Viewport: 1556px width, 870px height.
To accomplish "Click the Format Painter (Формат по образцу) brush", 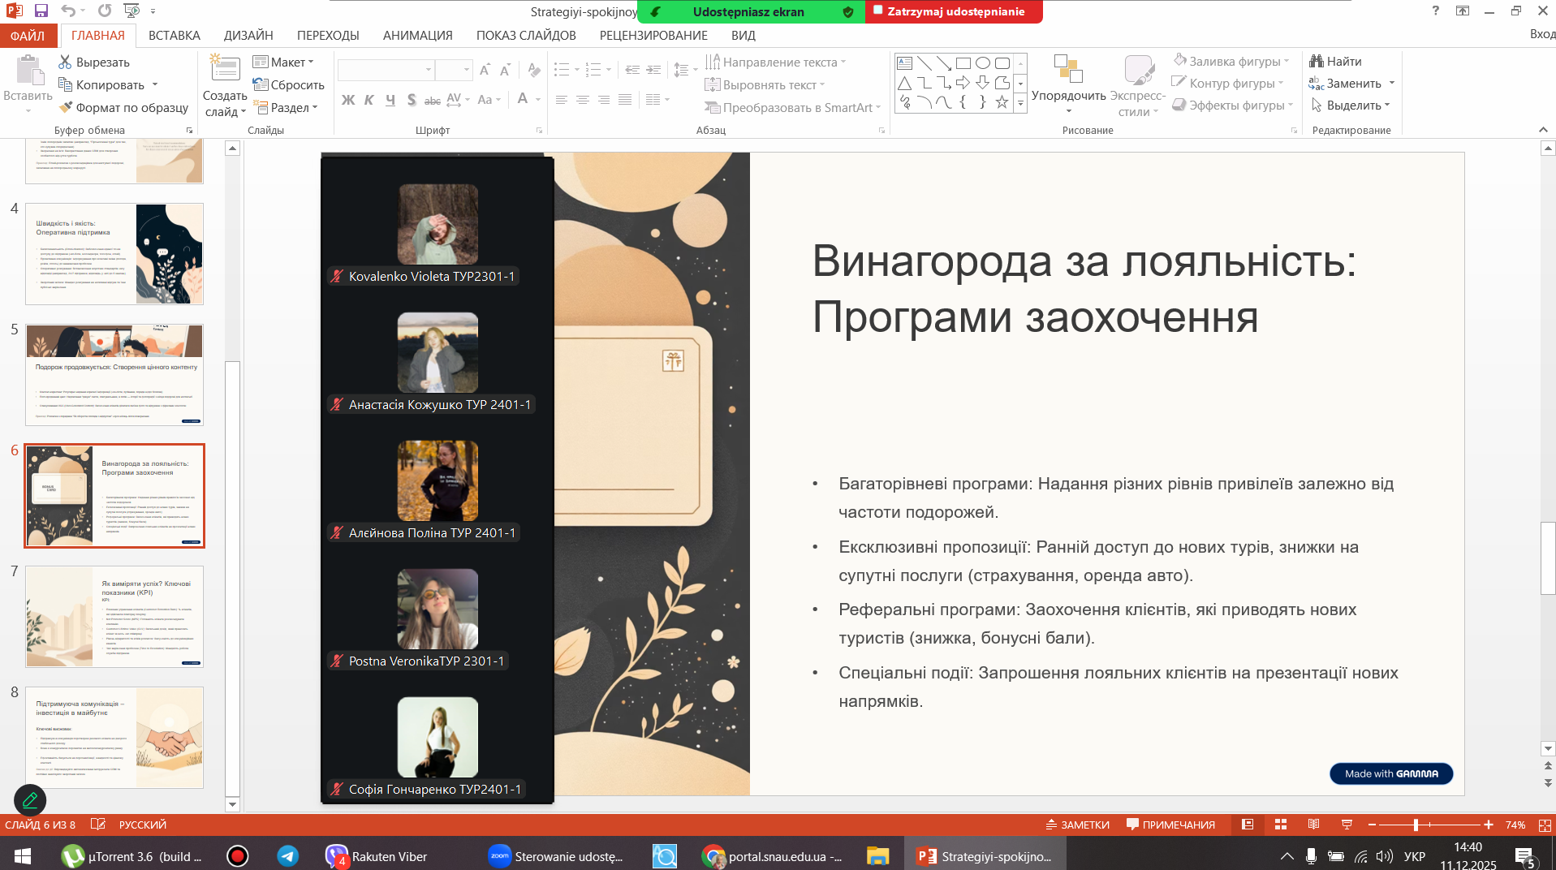I will tap(66, 107).
